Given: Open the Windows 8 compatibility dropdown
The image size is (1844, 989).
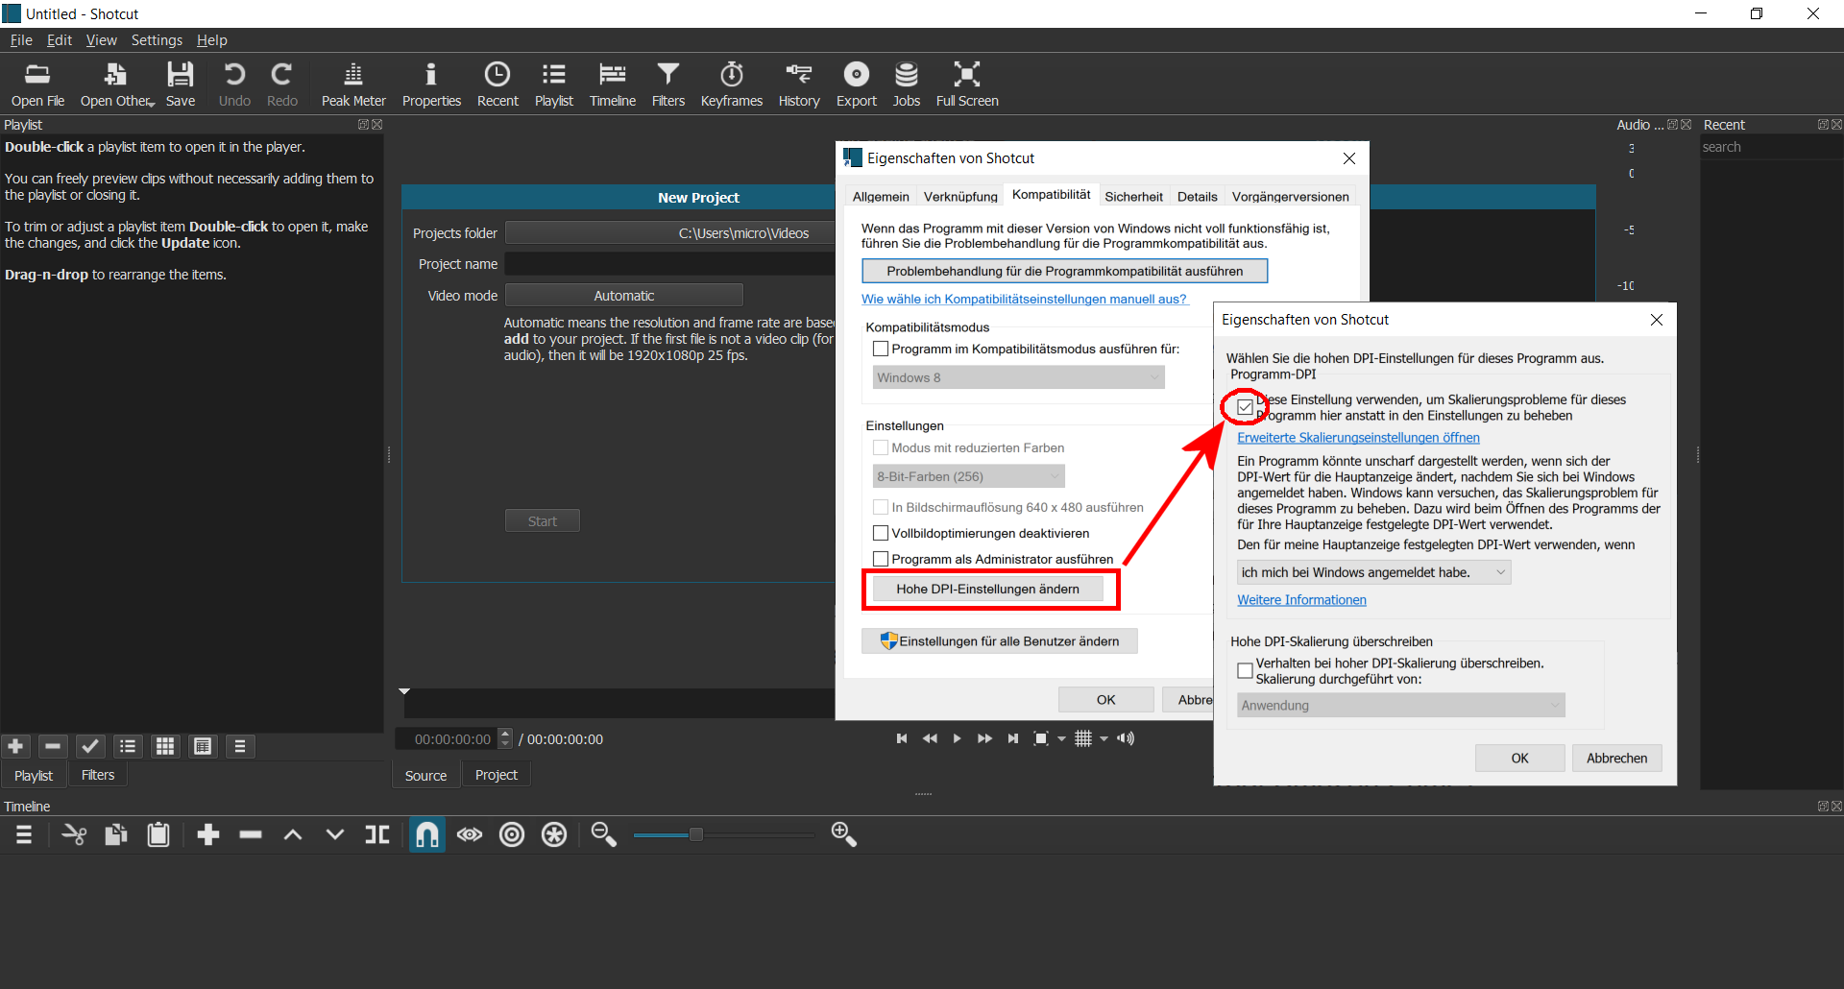Looking at the screenshot, I should pyautogui.click(x=1018, y=377).
